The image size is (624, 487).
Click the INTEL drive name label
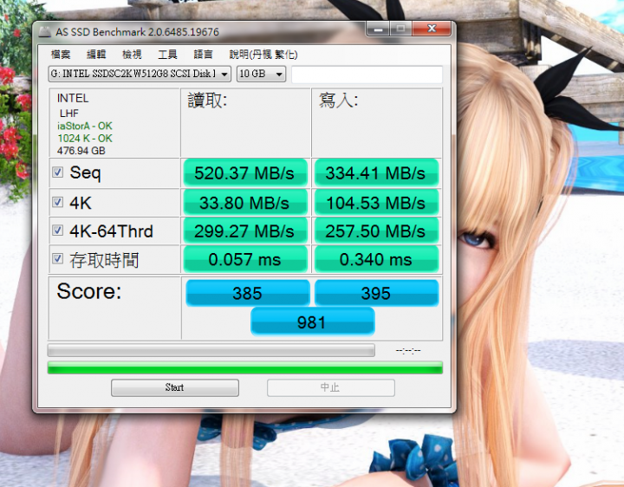coord(73,98)
